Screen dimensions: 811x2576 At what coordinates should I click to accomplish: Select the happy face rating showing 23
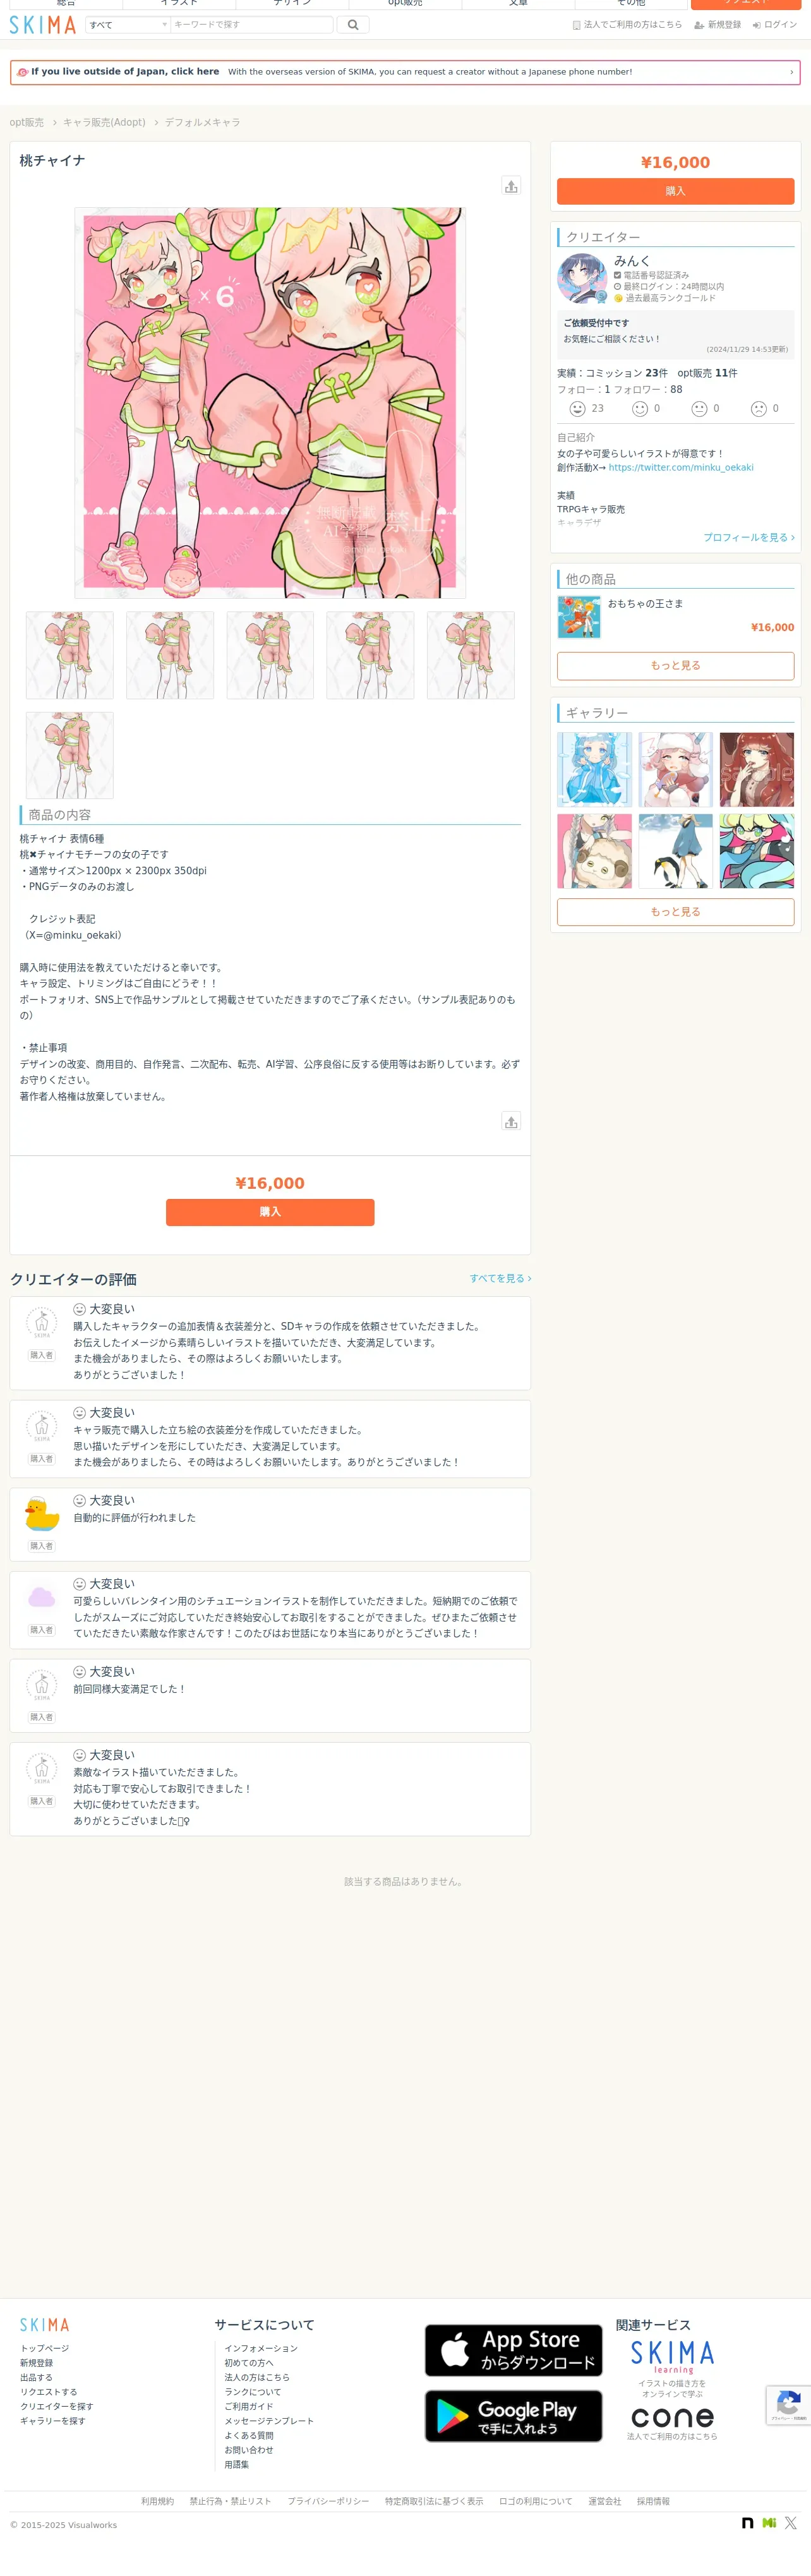point(587,408)
